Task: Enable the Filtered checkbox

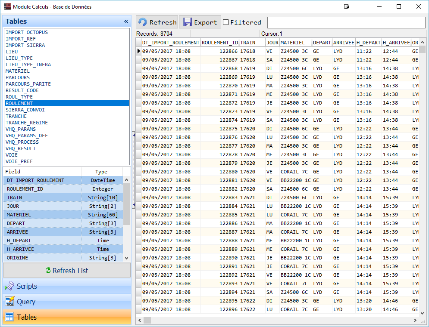Action: [x=225, y=22]
